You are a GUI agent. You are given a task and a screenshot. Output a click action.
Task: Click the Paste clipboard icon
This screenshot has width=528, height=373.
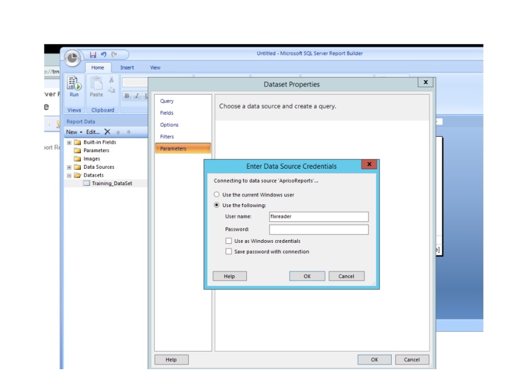(96, 83)
